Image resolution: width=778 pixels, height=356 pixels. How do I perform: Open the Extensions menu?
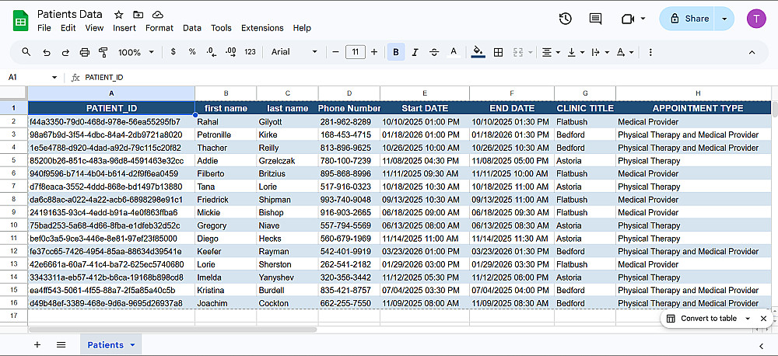[x=262, y=28]
